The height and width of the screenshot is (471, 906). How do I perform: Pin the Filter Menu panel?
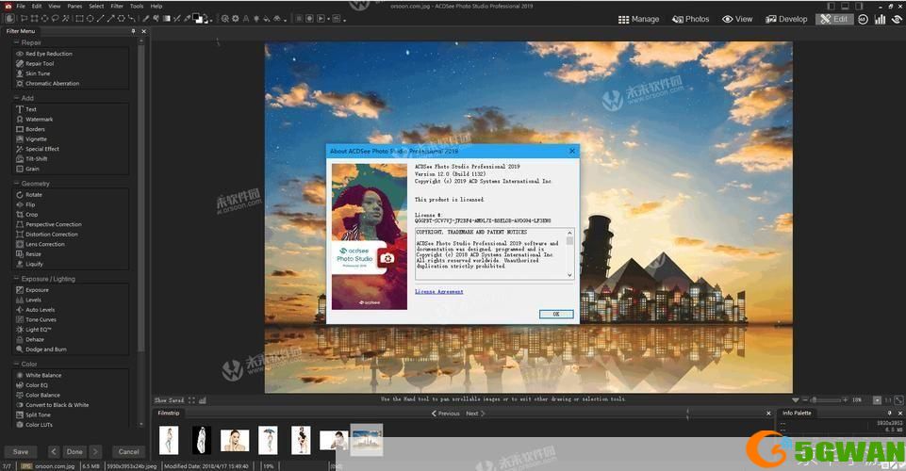[x=134, y=31]
